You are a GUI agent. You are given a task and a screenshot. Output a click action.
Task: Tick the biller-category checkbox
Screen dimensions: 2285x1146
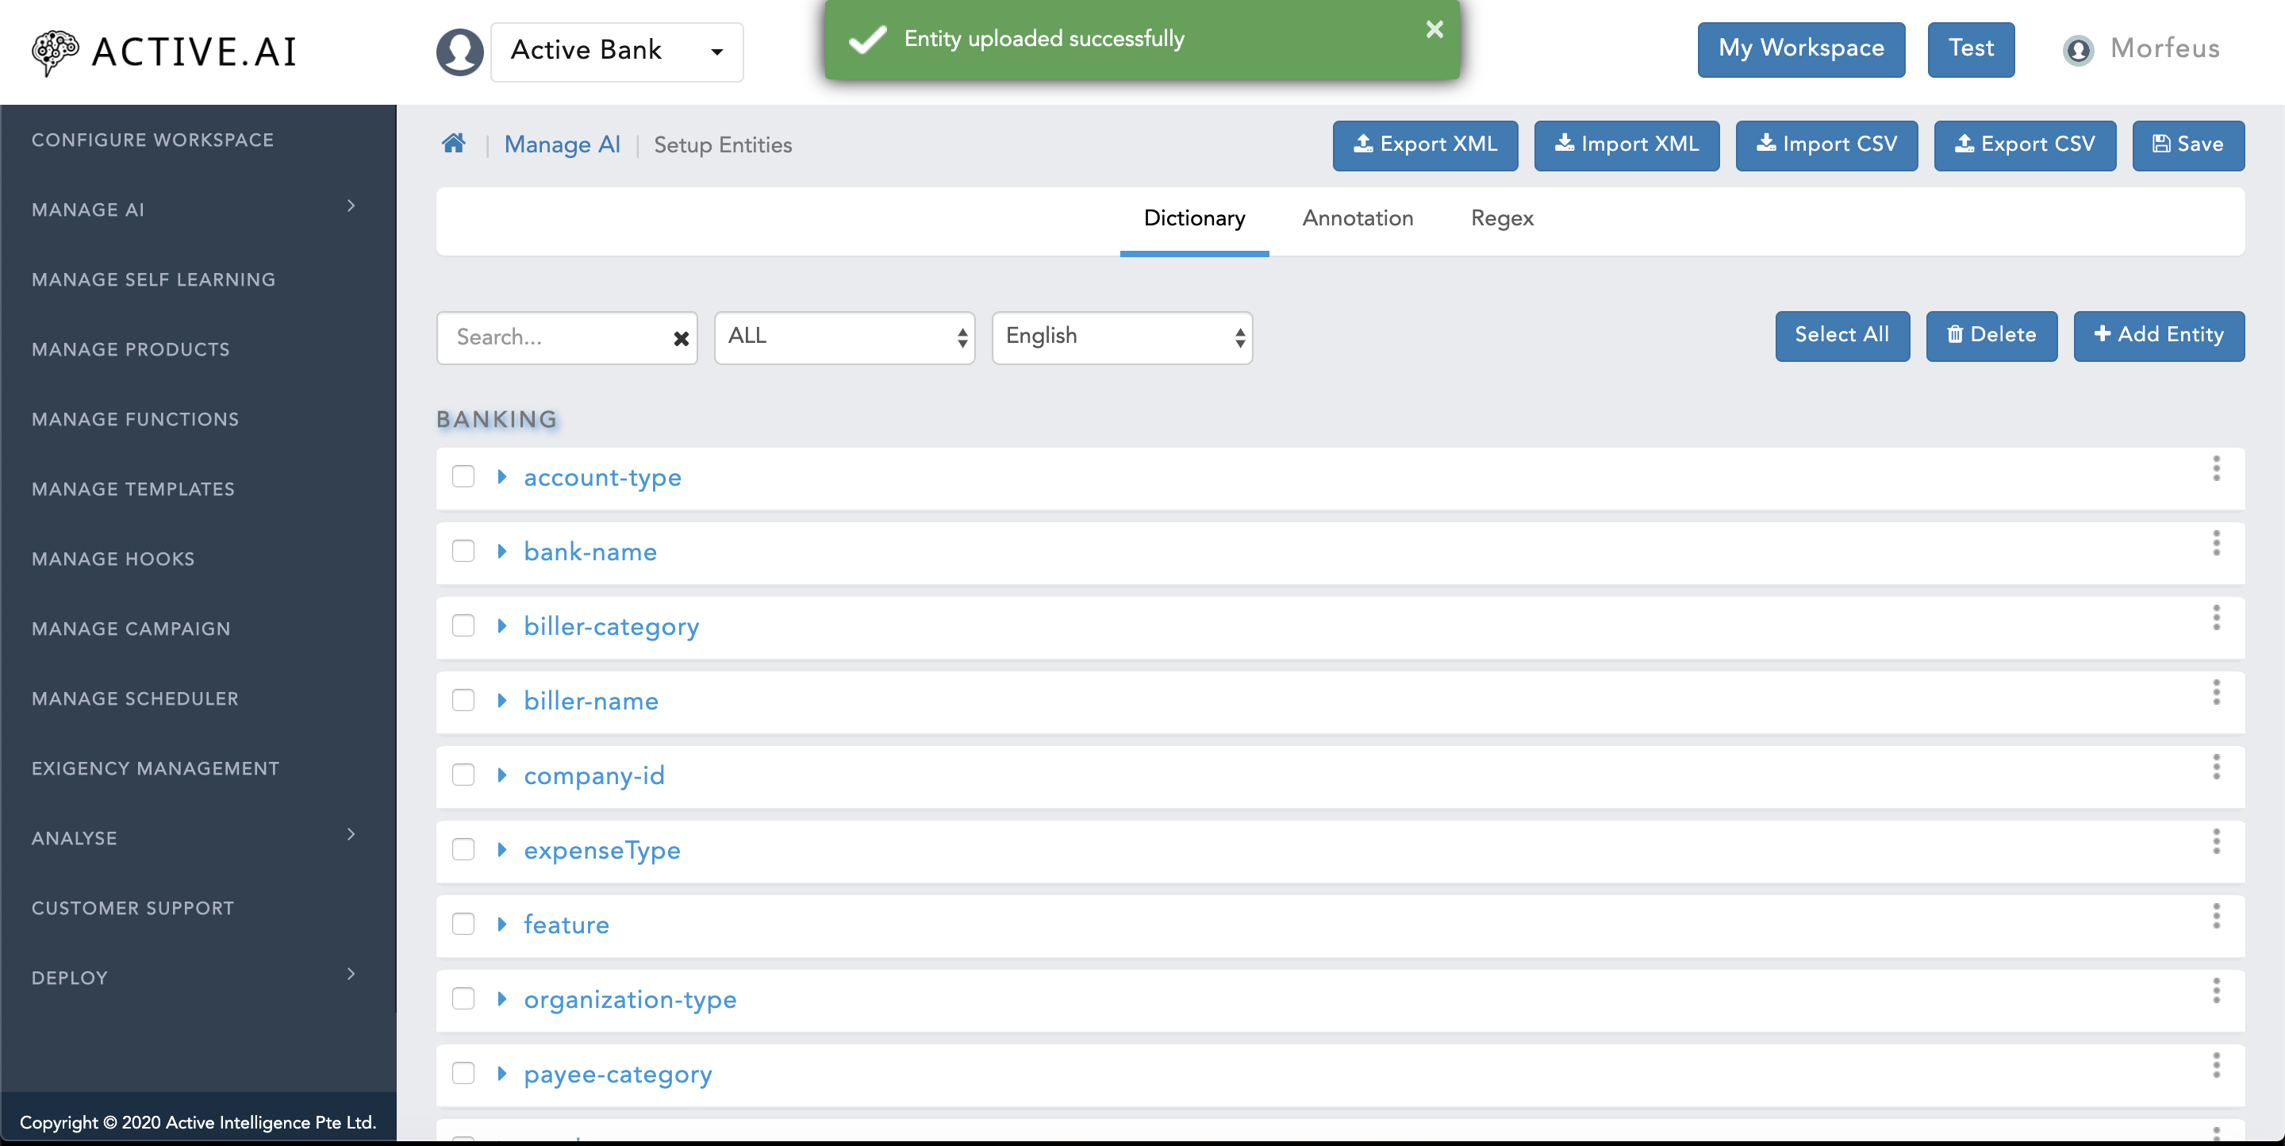click(x=463, y=625)
